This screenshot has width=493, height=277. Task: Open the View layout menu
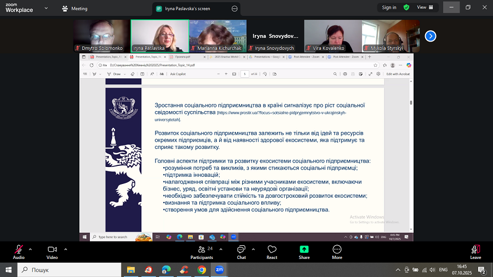point(423,8)
